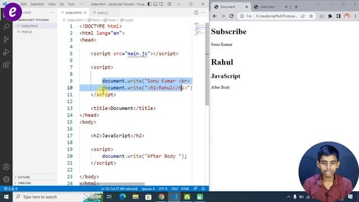Open the View menu
Viewport: 359px width, 202px height.
click(52, 4)
